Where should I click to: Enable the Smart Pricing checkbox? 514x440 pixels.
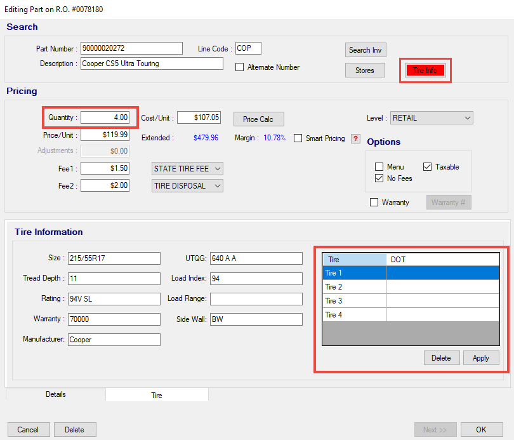point(298,138)
